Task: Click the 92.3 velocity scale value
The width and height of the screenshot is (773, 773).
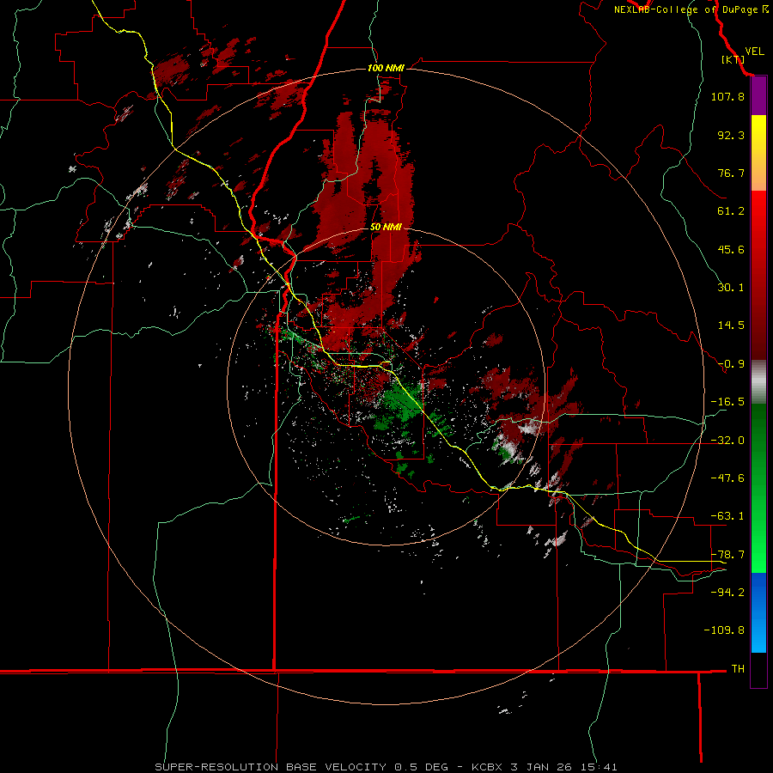Action: 731,135
